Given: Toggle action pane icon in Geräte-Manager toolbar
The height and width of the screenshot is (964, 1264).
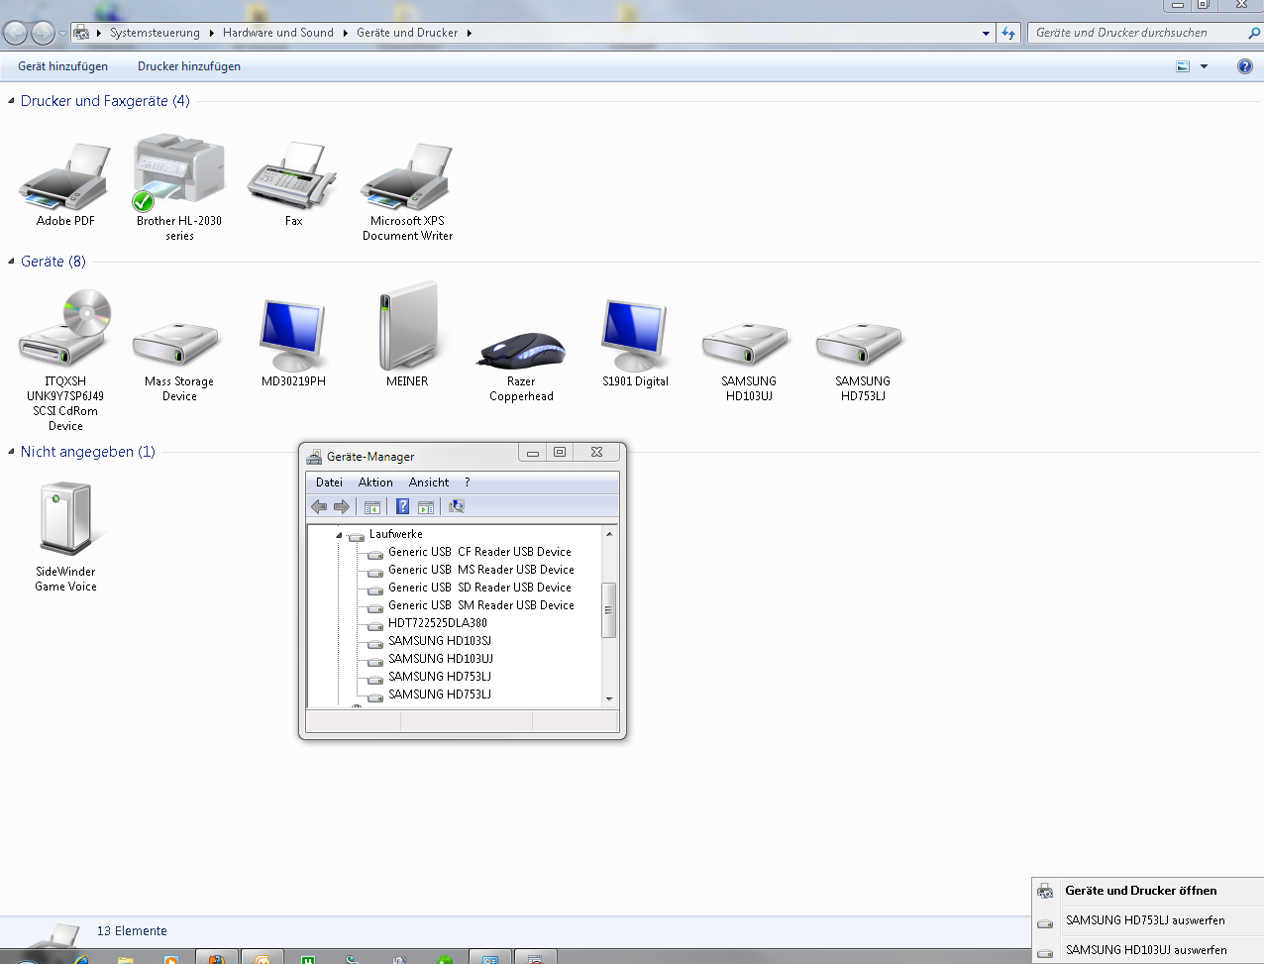Looking at the screenshot, I should pos(426,507).
